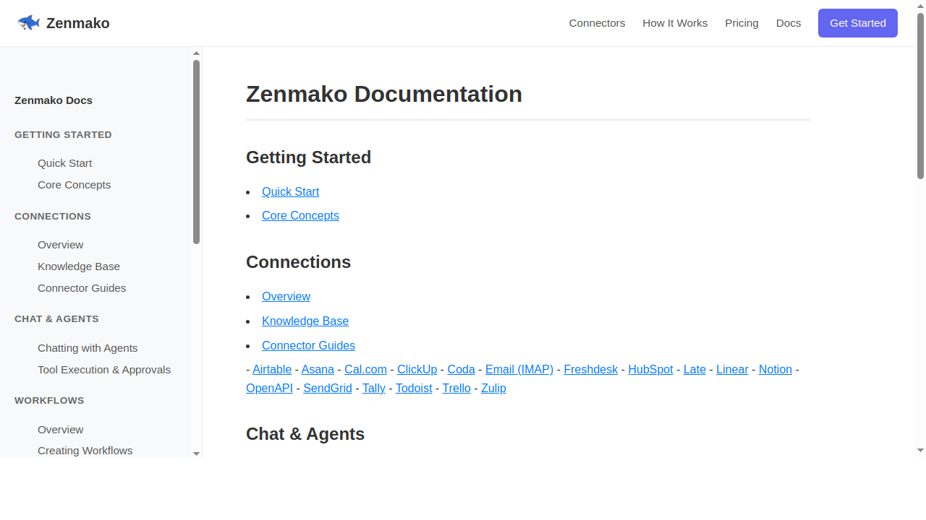Select Tool Execution & Approvals in sidebar

coord(104,370)
